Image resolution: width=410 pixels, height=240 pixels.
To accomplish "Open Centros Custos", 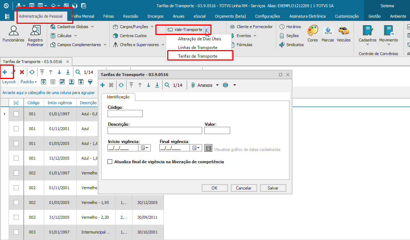I will [130, 36].
